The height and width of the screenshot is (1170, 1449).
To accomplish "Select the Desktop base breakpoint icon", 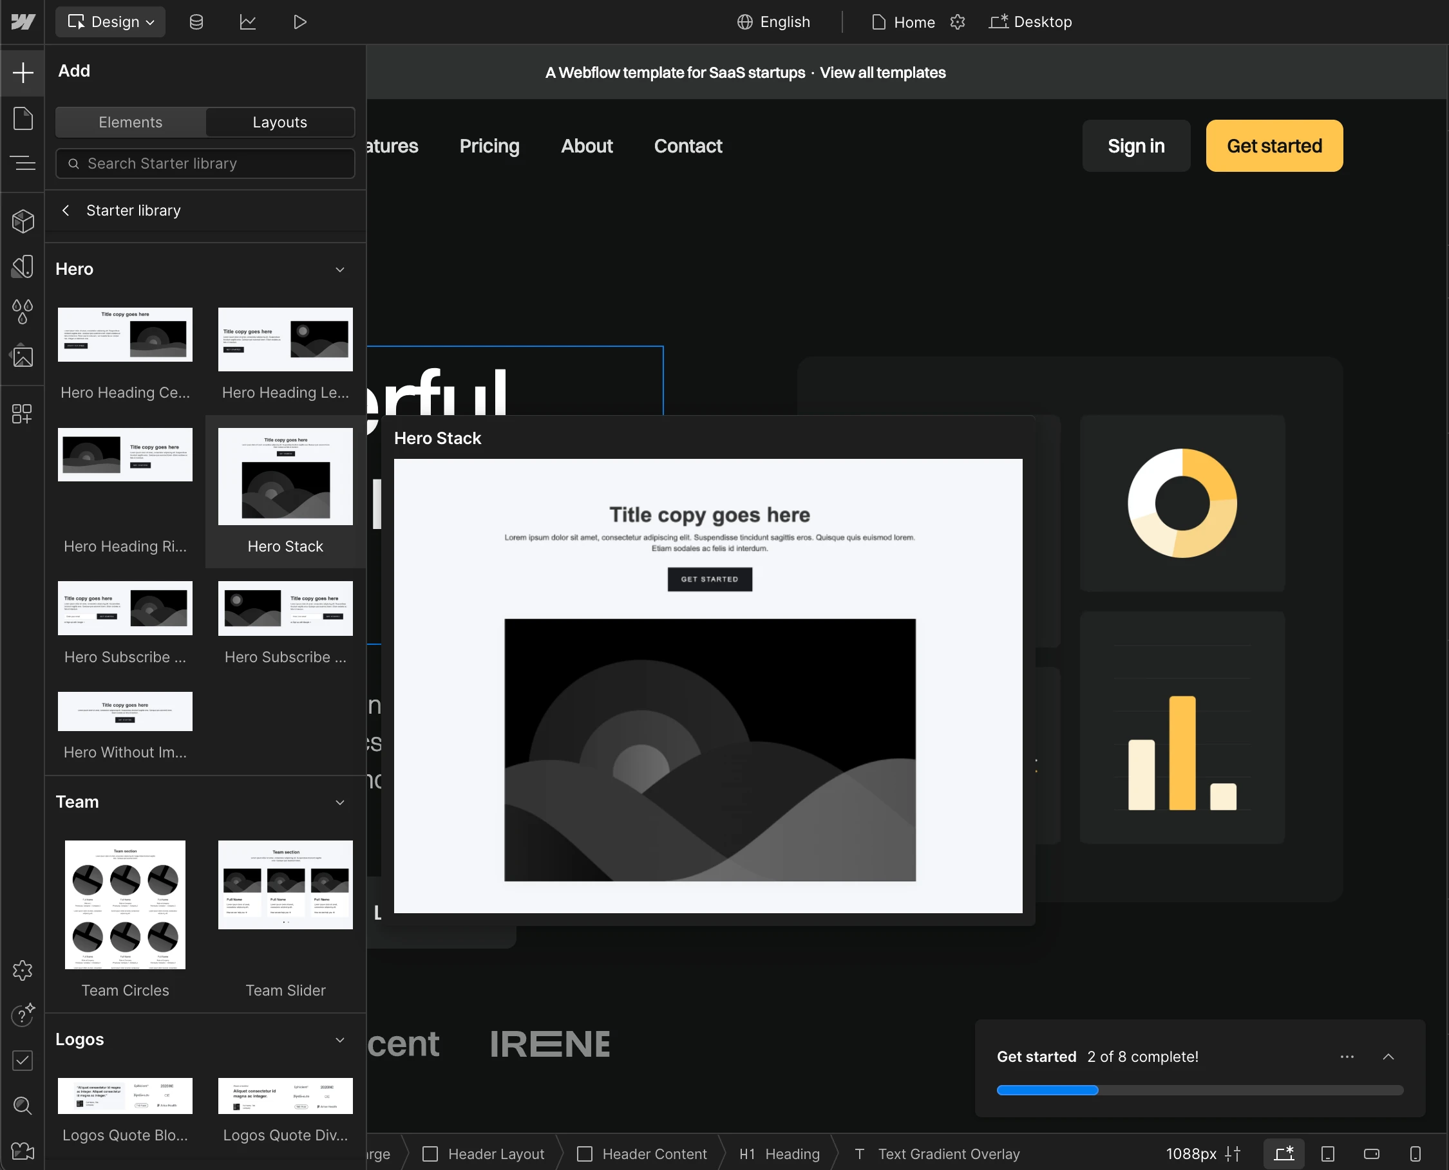I will coord(1283,1154).
